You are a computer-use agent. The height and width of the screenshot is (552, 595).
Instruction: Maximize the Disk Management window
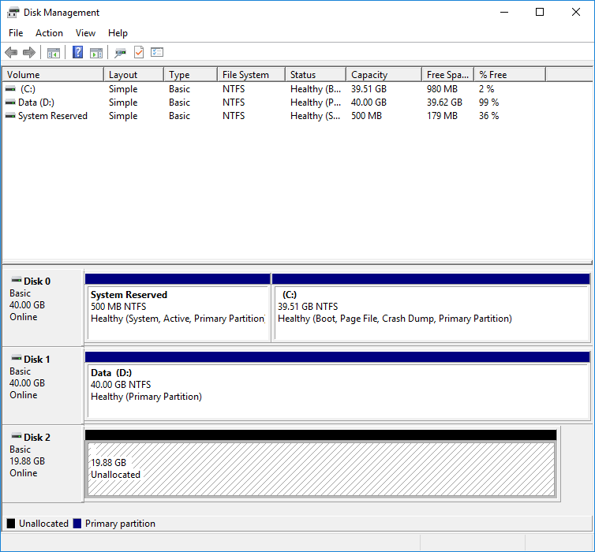540,12
